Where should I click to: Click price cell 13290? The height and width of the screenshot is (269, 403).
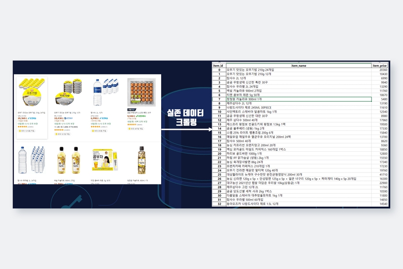coord(379,87)
